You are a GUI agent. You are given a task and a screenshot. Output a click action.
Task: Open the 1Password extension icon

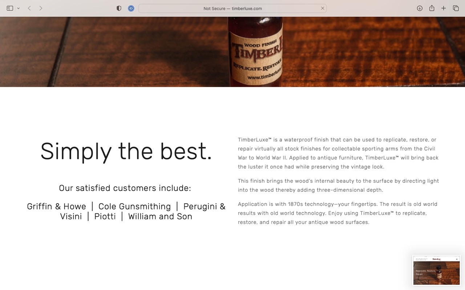point(131,8)
